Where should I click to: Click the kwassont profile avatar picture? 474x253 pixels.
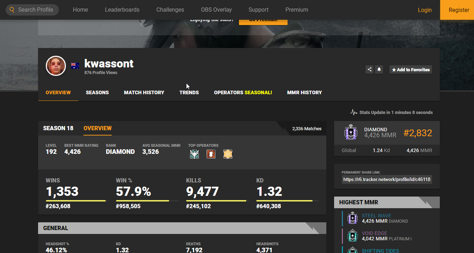click(56, 66)
